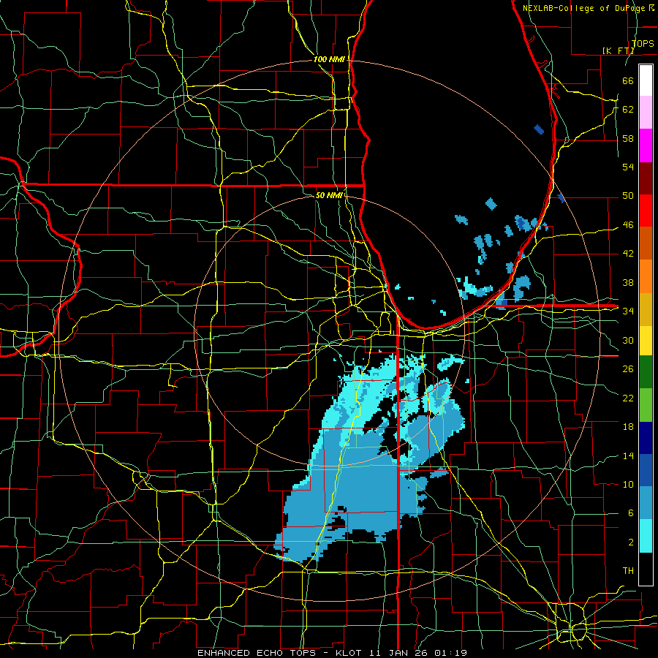658x658 pixels.
Task: Click the navy 18 kft legend swatch
Action: [x=646, y=438]
